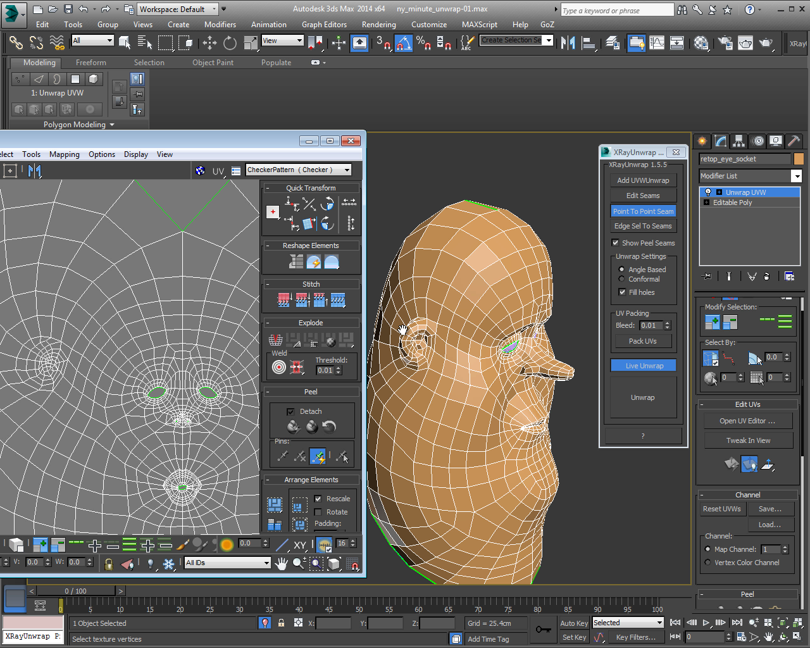
Task: Click the Live Unwrap button
Action: (643, 366)
